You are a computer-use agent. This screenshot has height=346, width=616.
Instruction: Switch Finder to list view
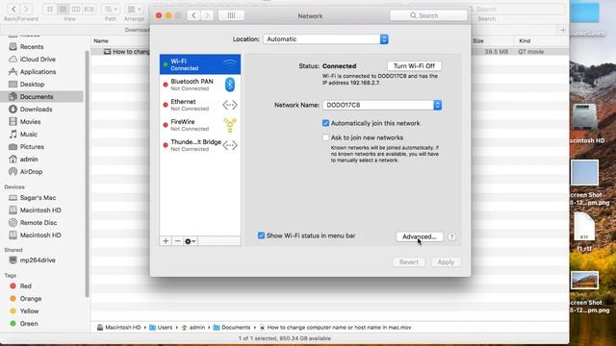pos(63,9)
